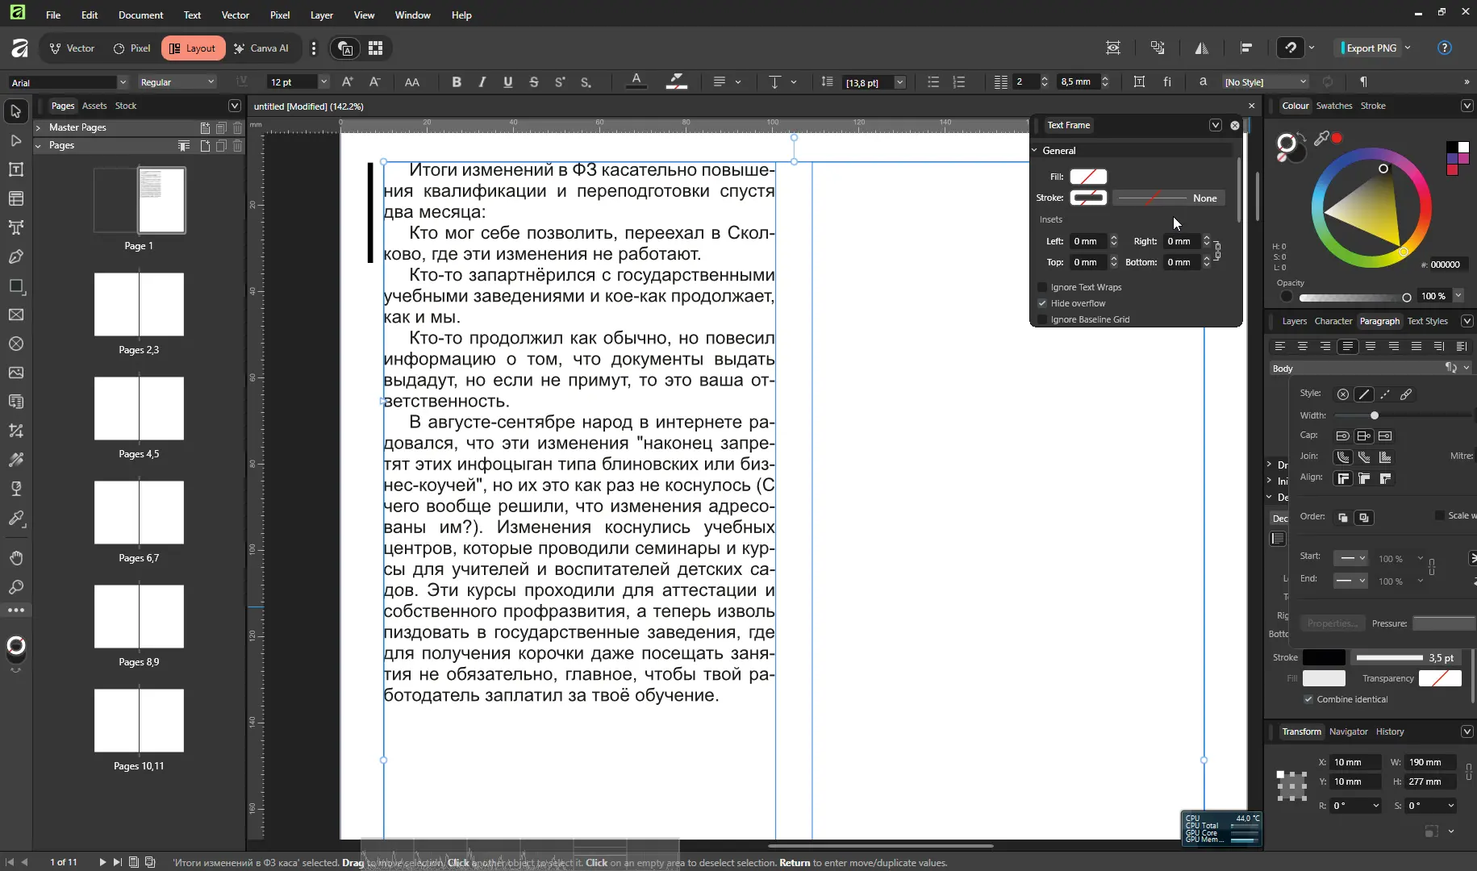
Task: Switch to the Pixel persona
Action: pos(132,48)
